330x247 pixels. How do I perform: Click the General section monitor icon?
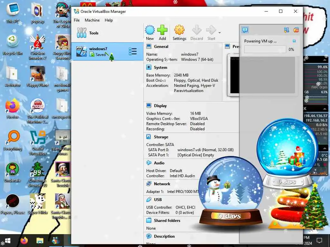pyautogui.click(x=149, y=46)
